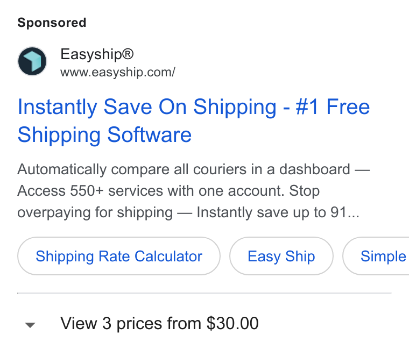This screenshot has height=356, width=409.
Task: Click "View 3 prices from $30.00"
Action: [159, 323]
